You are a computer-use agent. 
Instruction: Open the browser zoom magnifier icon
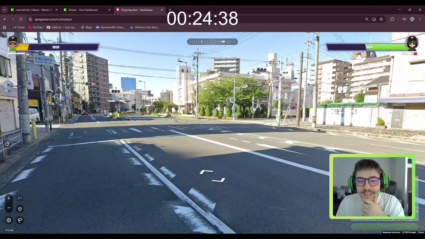367,19
